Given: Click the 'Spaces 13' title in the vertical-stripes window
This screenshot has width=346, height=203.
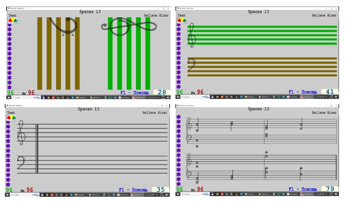Looking at the screenshot, I should pos(90,12).
